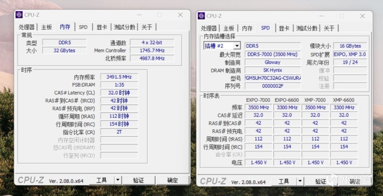
Task: Open the 关于 tab in right CPU-Z window
Action: point(329,28)
